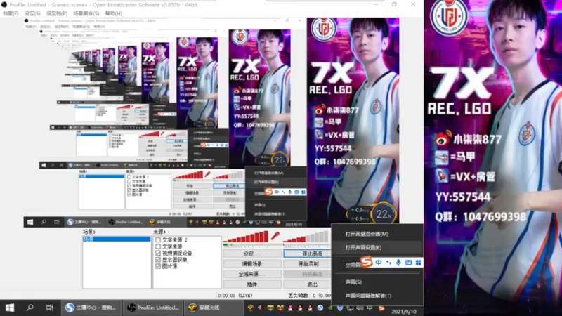This screenshot has width=562, height=316.
Task: Start recording with 开始录制 button
Action: coord(308,264)
